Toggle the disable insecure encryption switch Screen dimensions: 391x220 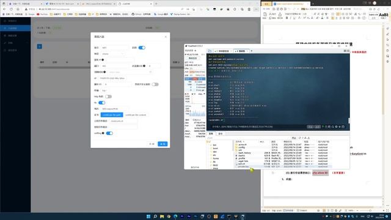click(155, 84)
